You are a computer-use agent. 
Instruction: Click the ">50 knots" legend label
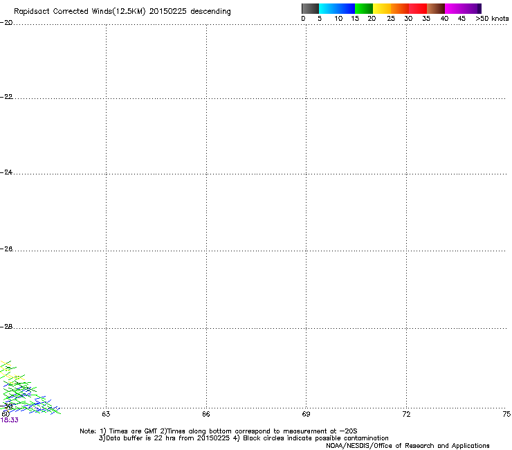[x=492, y=19]
